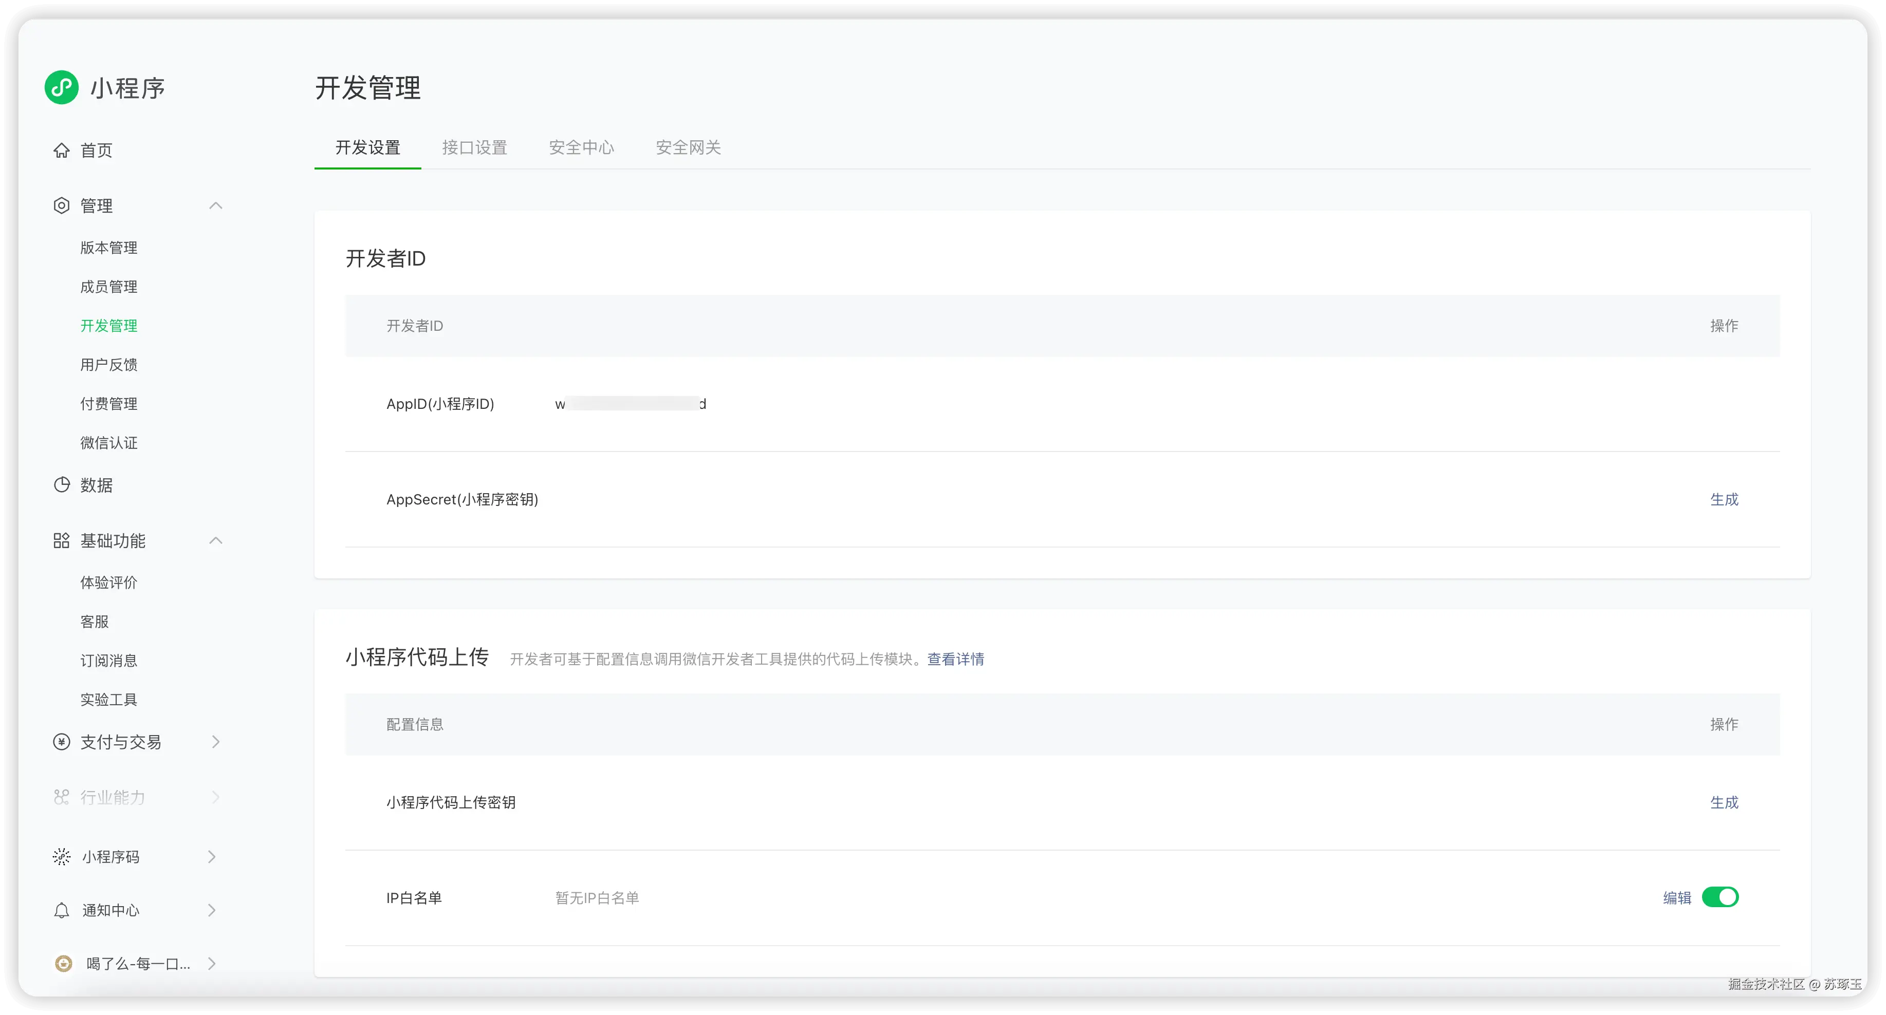Collapse the 基础功能 section chevron
This screenshot has width=1886, height=1015.
click(216, 540)
